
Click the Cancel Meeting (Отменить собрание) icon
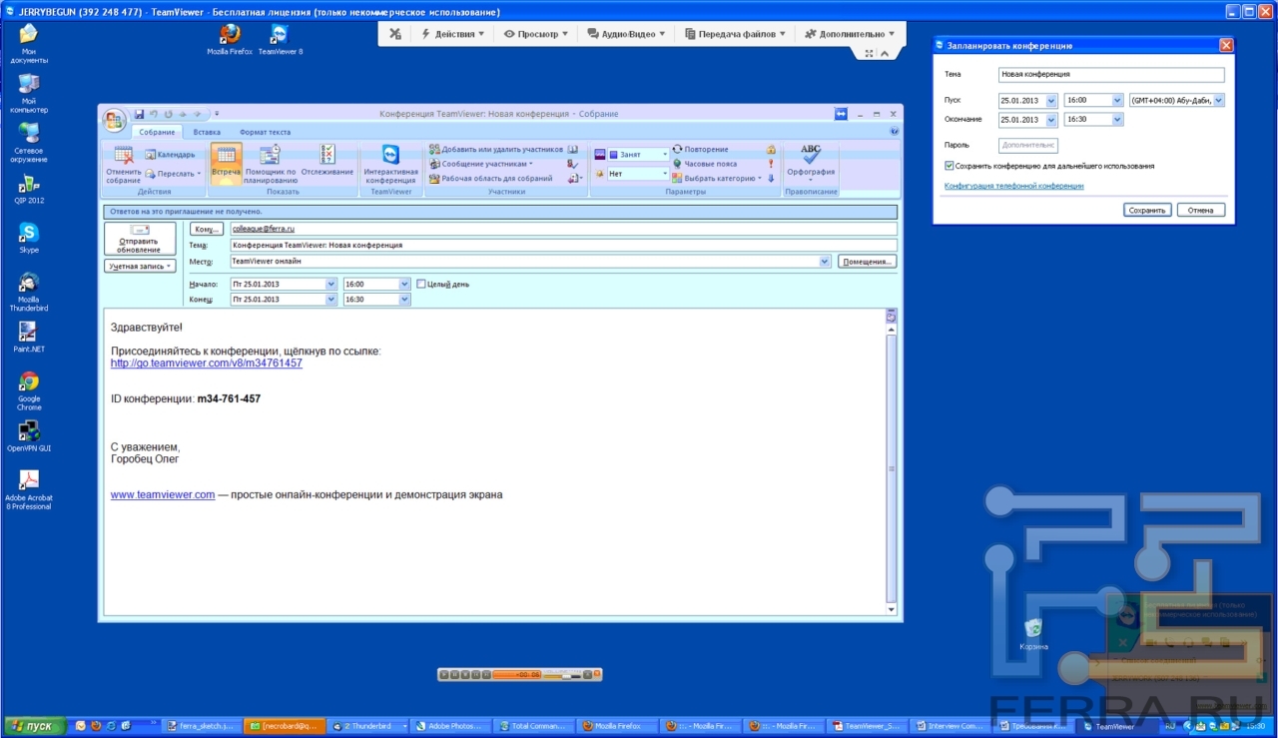click(x=124, y=155)
